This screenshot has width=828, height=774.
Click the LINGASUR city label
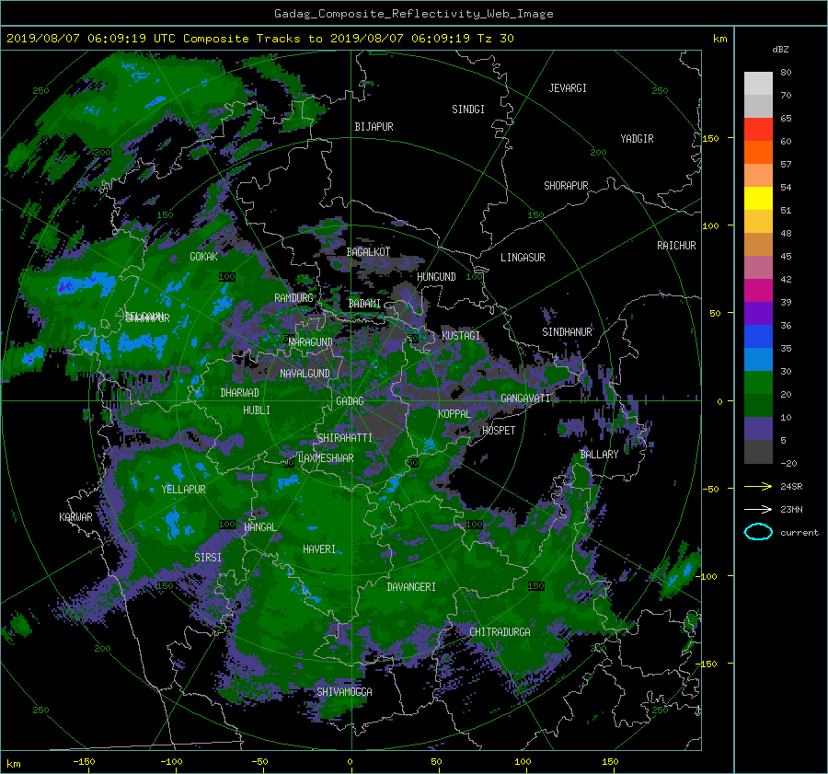point(523,258)
